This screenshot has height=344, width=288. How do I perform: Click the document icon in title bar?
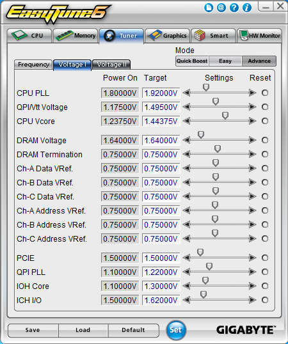click(209, 8)
